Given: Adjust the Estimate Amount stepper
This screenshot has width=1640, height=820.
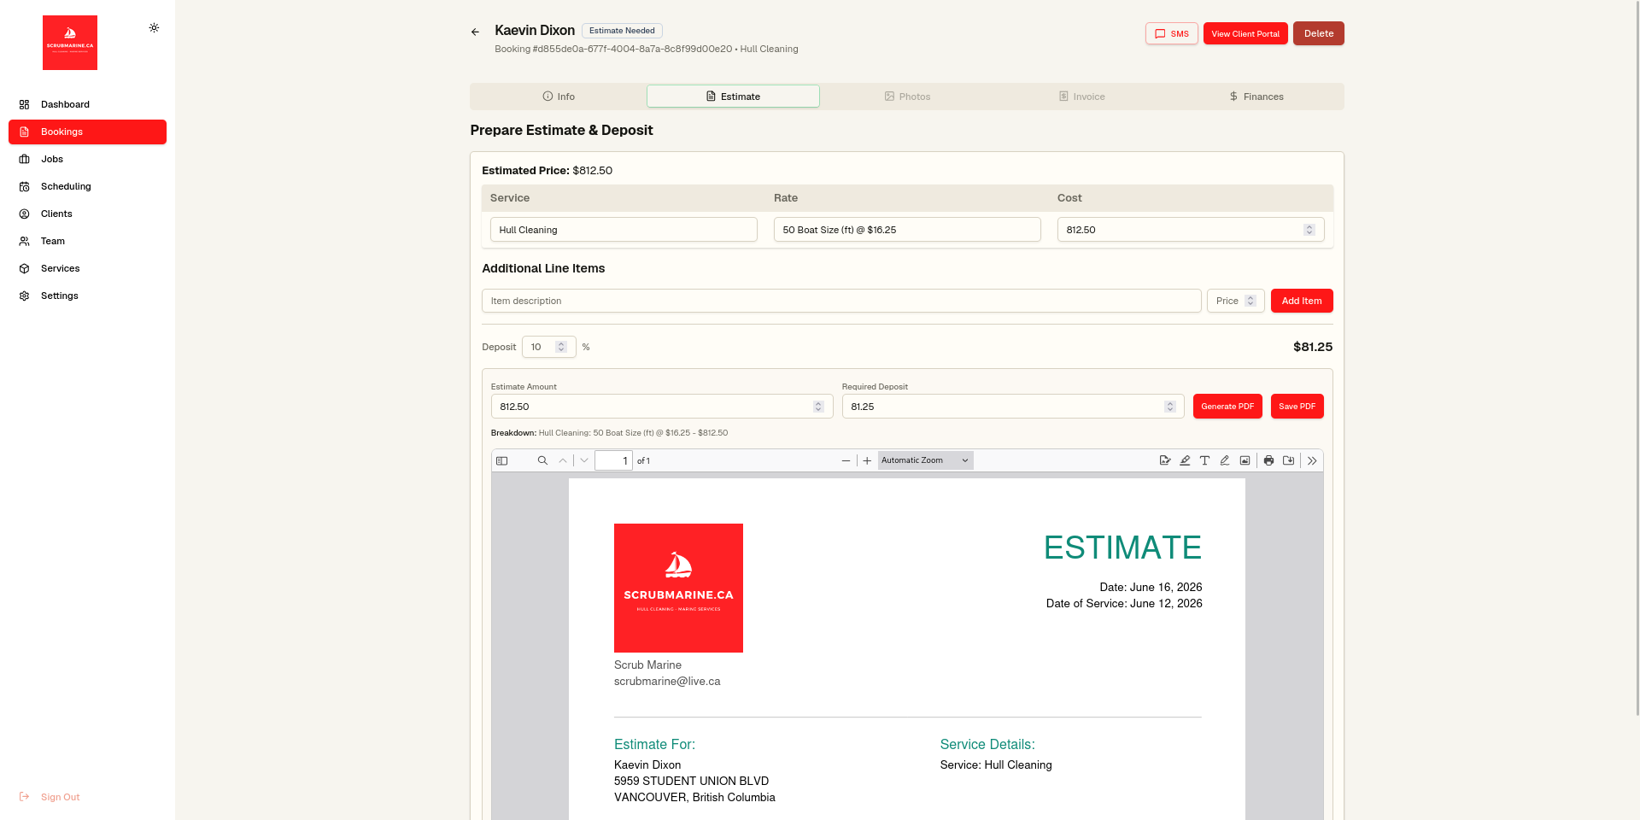Looking at the screenshot, I should point(818,407).
